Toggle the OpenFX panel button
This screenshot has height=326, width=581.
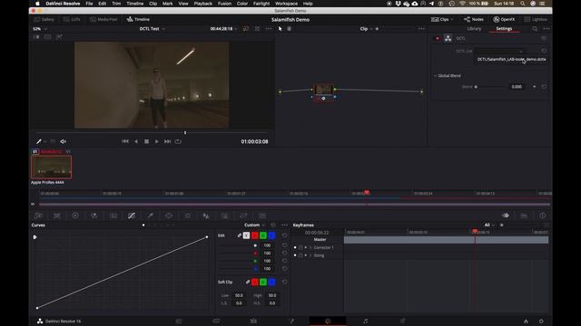504,19
